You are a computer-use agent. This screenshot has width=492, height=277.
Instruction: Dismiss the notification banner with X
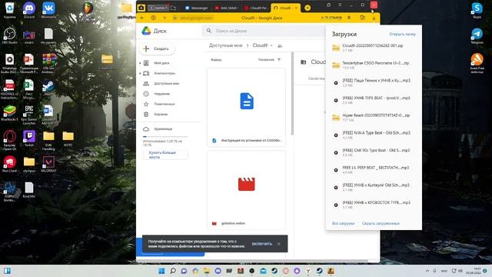[278, 244]
